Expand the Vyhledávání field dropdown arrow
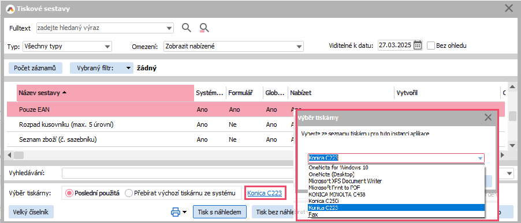Image resolution: width=521 pixels, height=223 pixels. (509, 173)
